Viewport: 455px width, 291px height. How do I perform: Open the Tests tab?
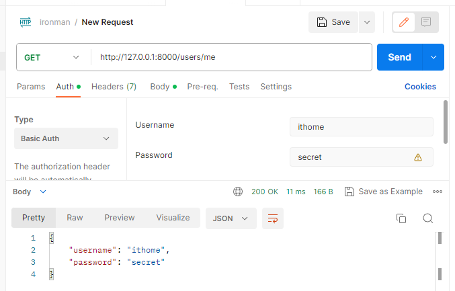[x=239, y=87]
